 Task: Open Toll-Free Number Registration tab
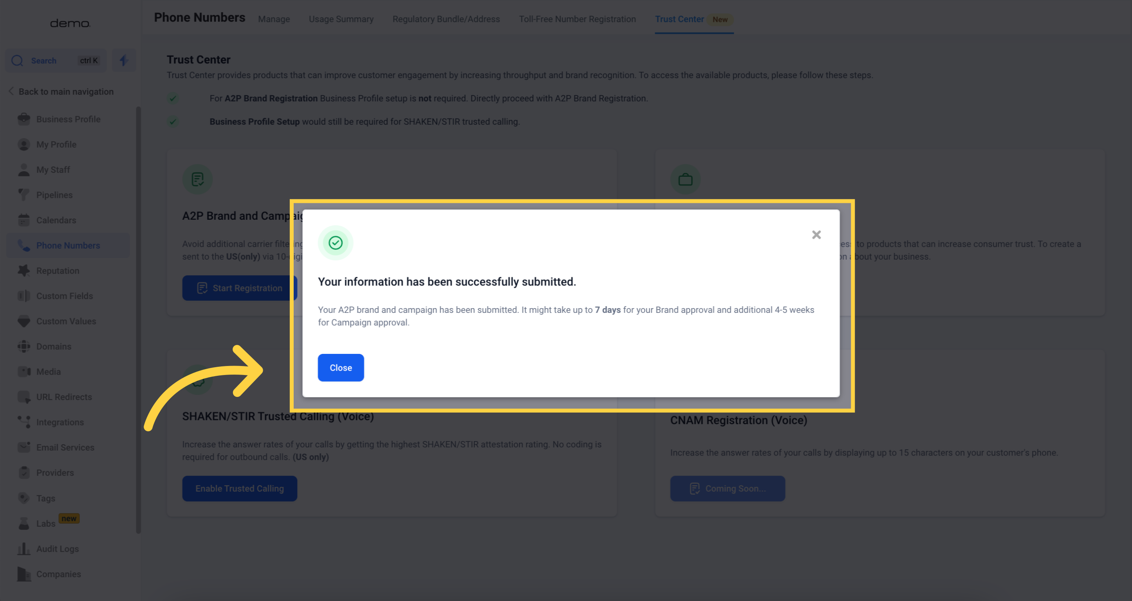point(577,19)
